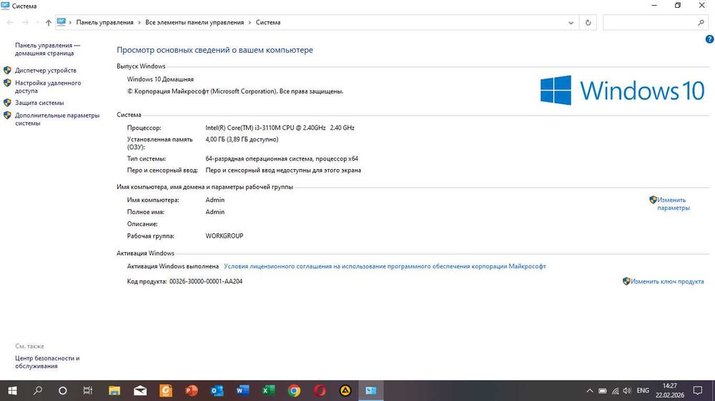Click the shield icon next to Device Manager
Viewport: 715px width, 401px height.
tap(7, 70)
